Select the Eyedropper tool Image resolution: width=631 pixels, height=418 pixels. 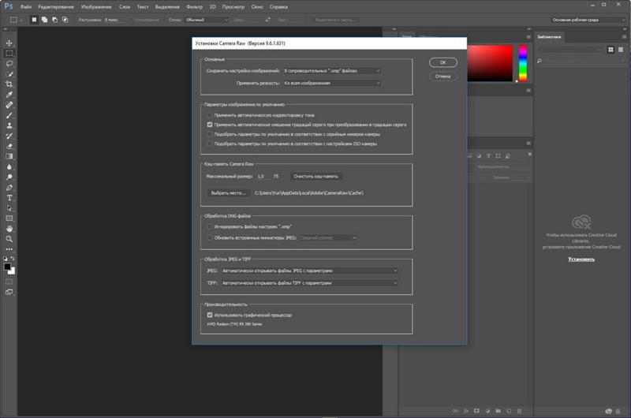pos(9,95)
